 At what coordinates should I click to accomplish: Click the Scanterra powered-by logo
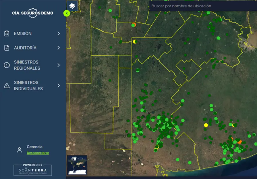coord(33,170)
